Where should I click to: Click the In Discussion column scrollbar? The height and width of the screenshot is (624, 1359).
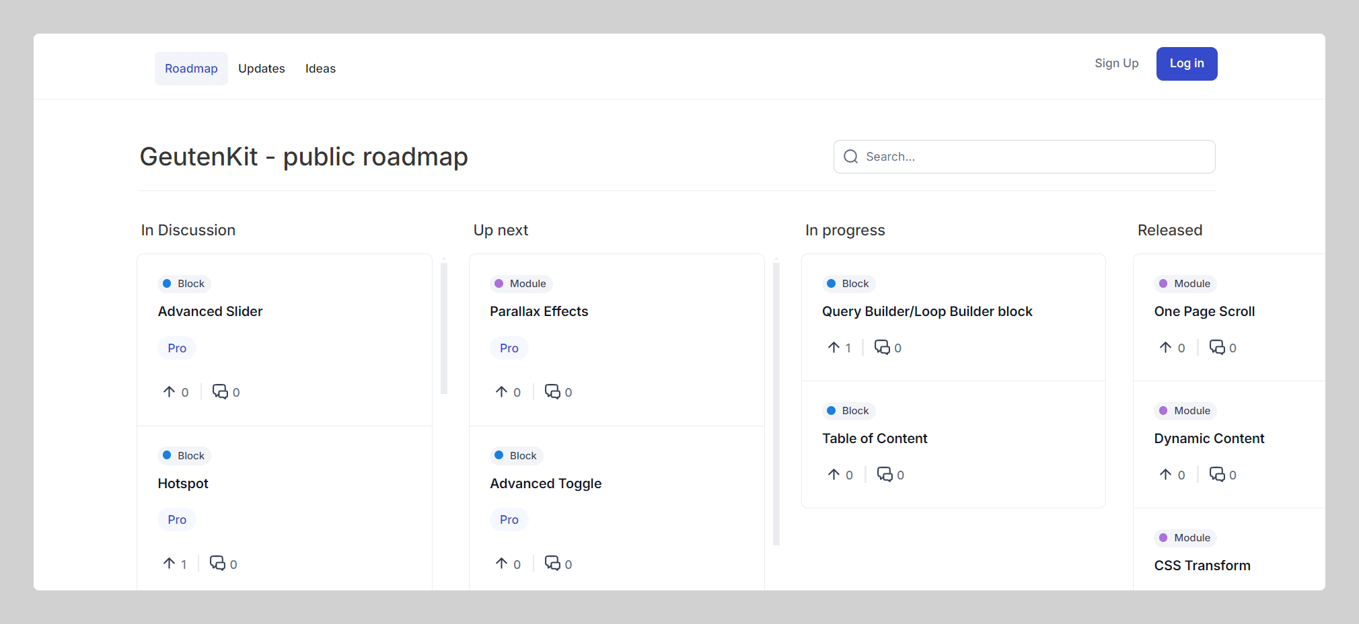[x=444, y=328]
